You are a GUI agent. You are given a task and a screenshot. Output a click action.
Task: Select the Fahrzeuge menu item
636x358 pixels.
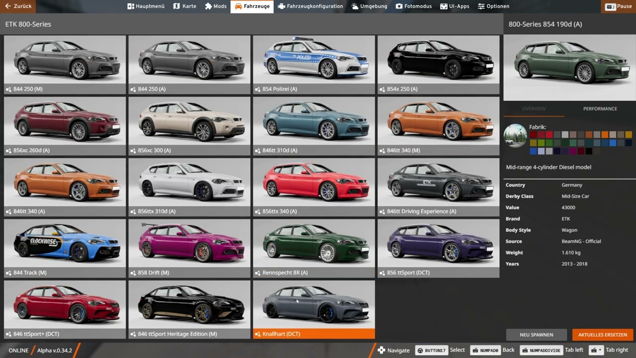pyautogui.click(x=252, y=6)
